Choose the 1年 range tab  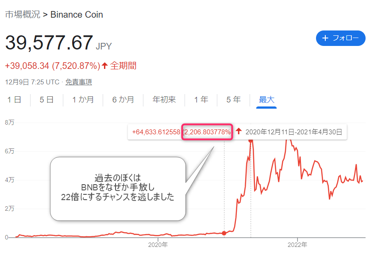201,100
